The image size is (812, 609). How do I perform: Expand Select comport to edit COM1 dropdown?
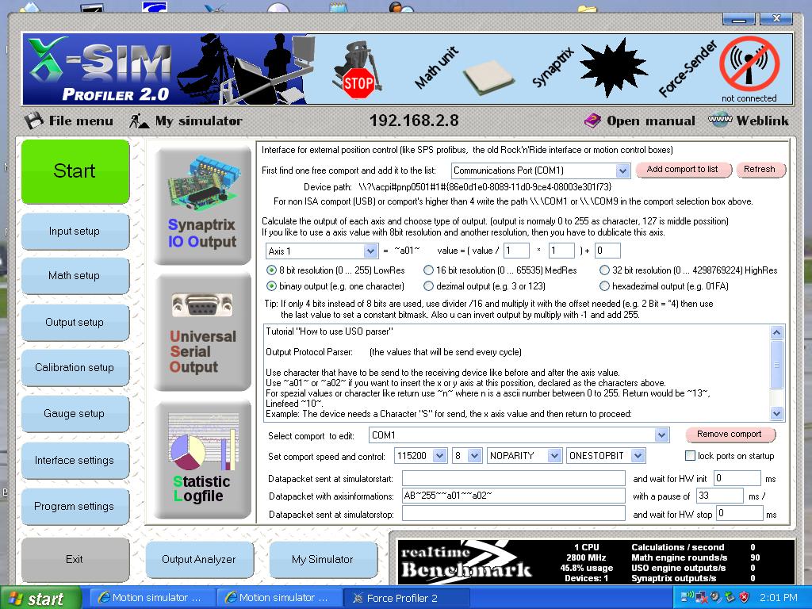[661, 435]
